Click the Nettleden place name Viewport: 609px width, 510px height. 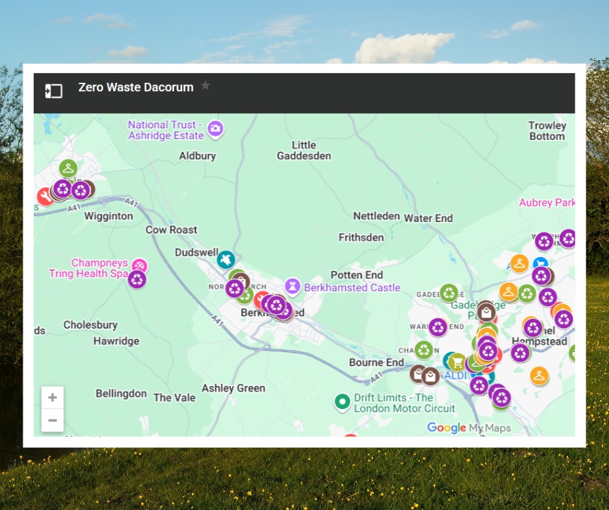pos(376,216)
